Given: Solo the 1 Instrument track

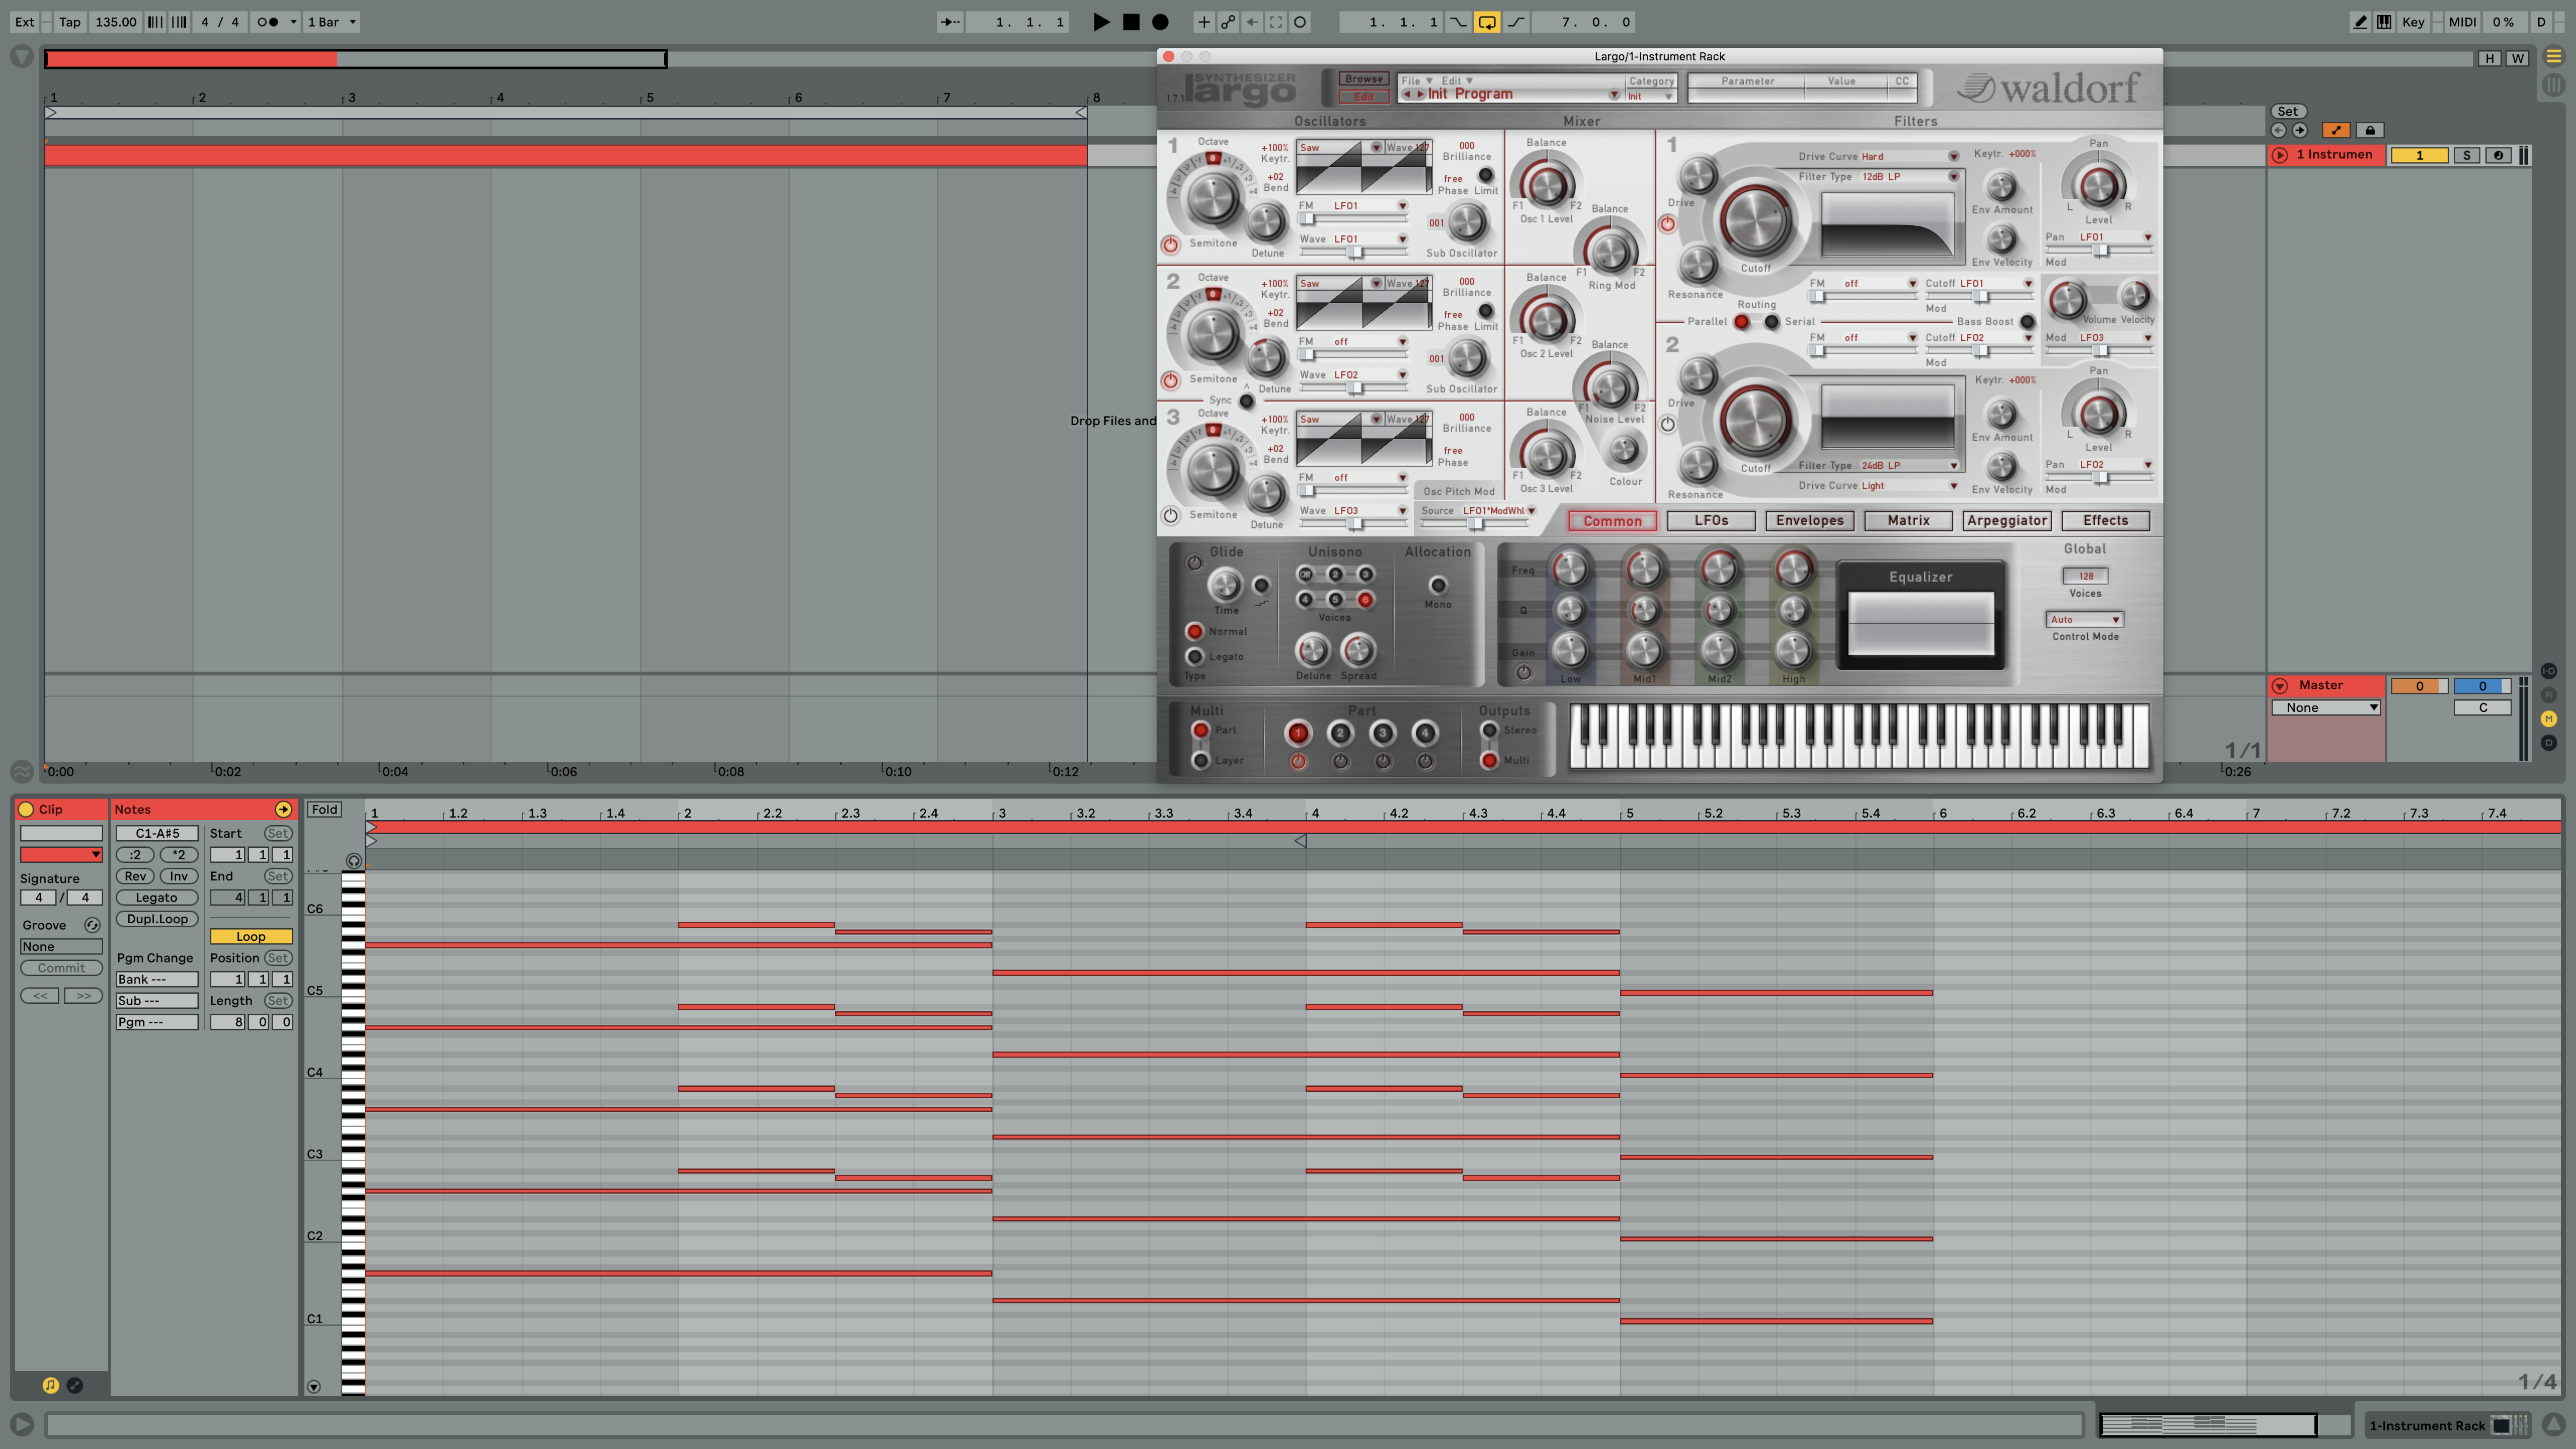Looking at the screenshot, I should tap(2466, 155).
